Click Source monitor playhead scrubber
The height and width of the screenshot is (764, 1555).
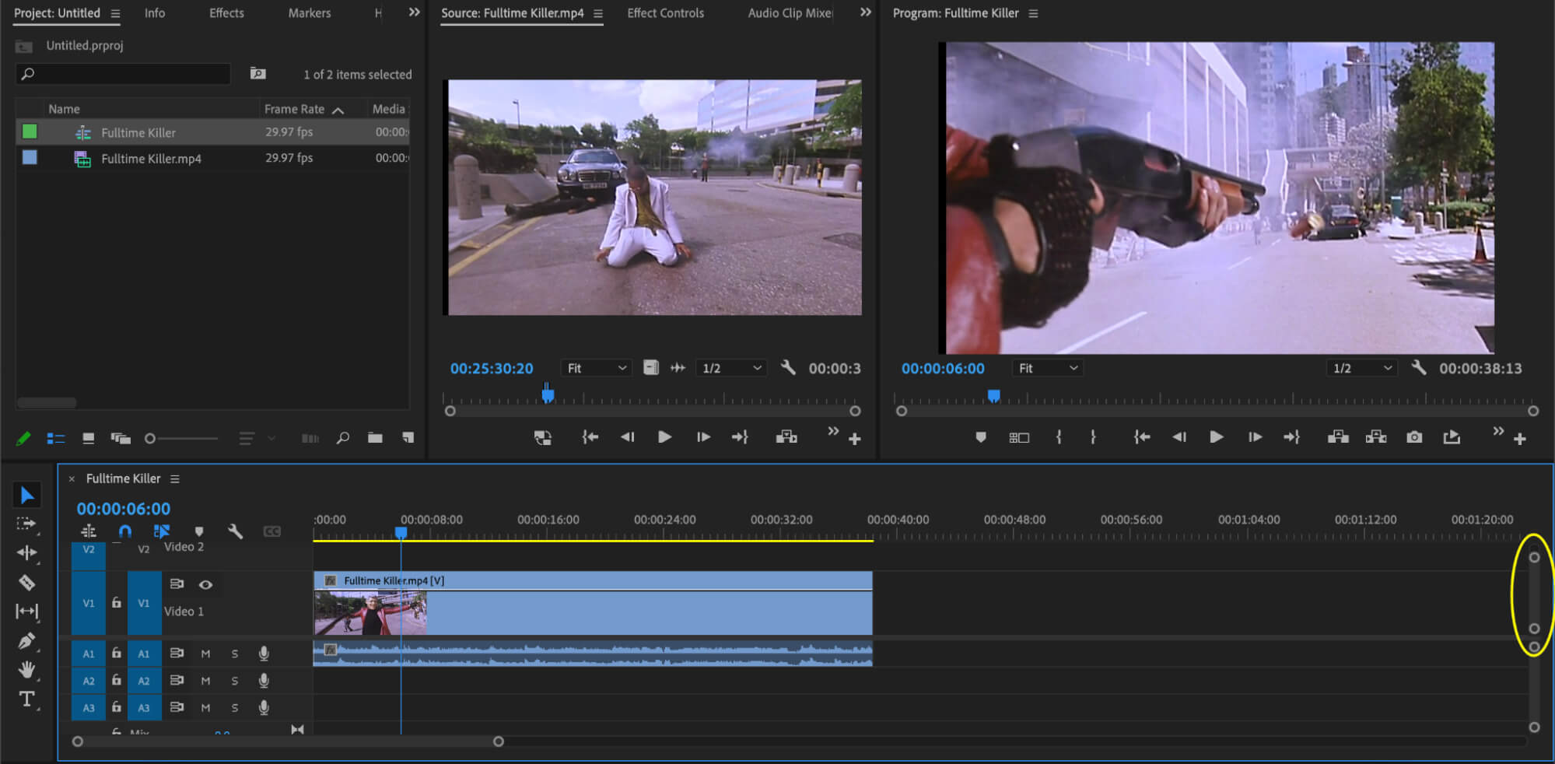548,394
